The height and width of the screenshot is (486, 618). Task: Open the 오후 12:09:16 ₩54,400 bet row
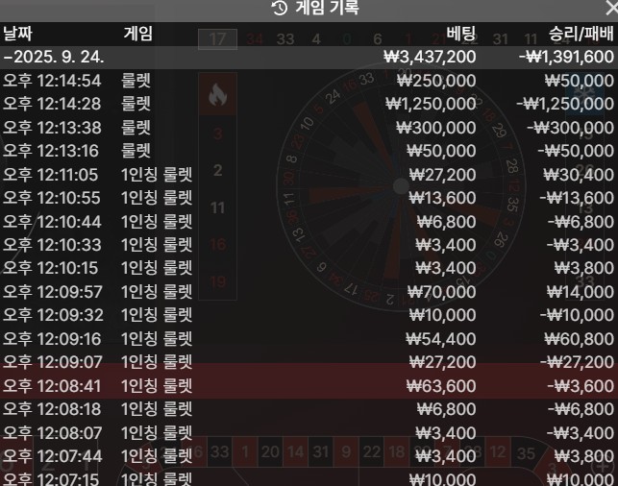pyautogui.click(x=309, y=339)
